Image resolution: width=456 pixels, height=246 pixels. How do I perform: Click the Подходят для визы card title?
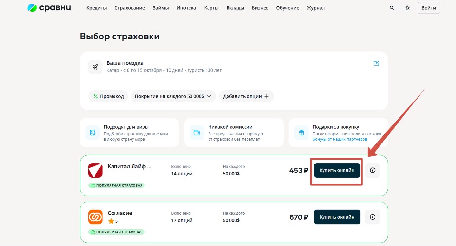pyautogui.click(x=126, y=127)
